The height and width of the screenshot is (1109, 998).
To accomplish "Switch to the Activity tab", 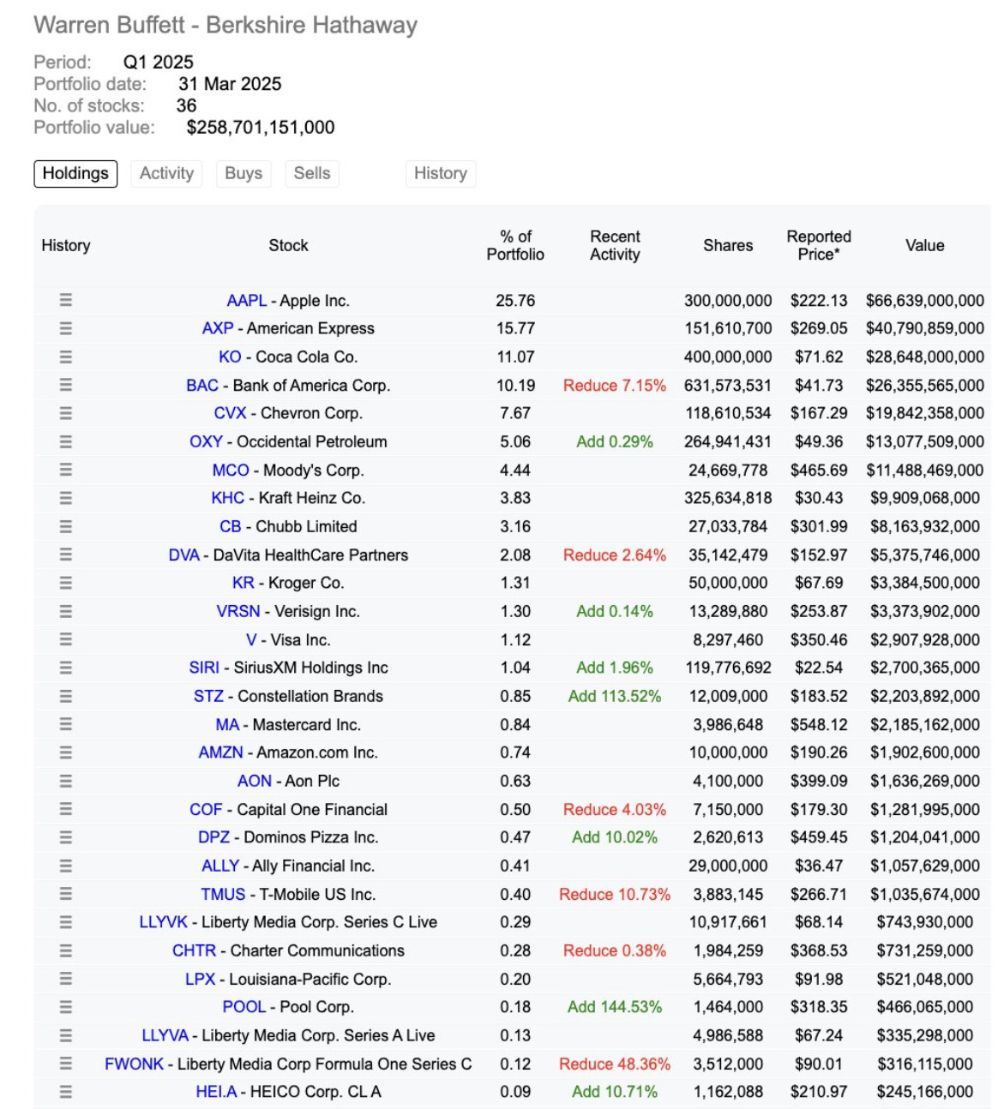I will (166, 173).
